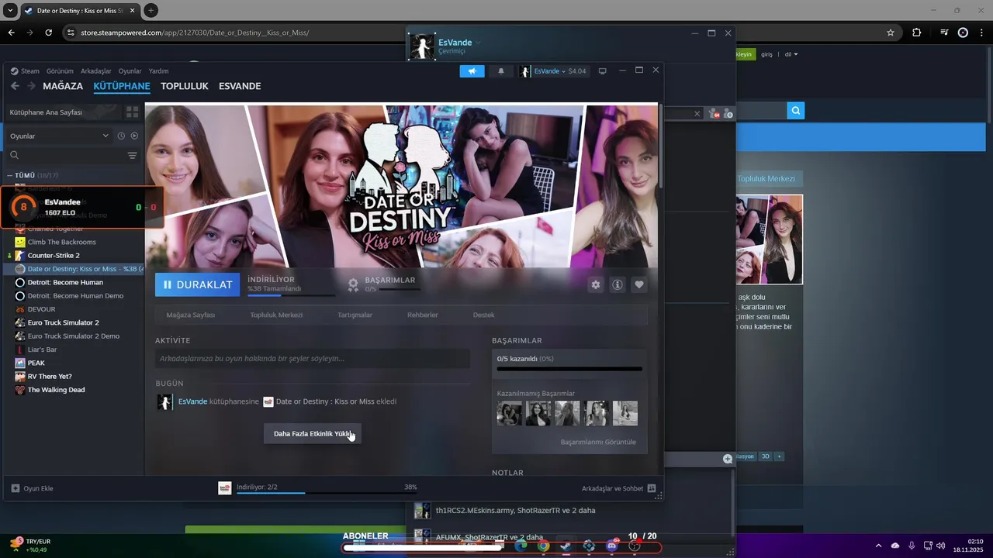Pause download with DURAKLAT button
Image resolution: width=993 pixels, height=558 pixels.
pos(198,284)
